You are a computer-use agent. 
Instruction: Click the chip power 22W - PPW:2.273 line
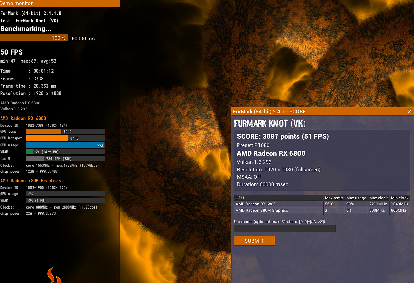28,213
